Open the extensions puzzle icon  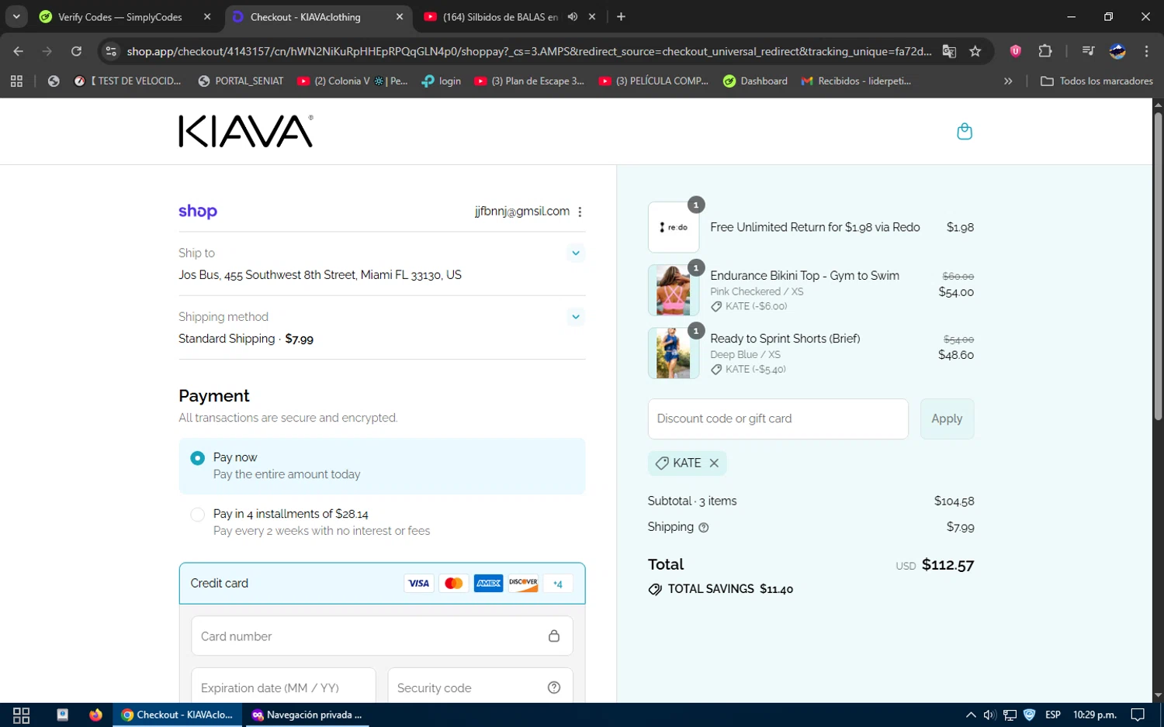pos(1045,51)
